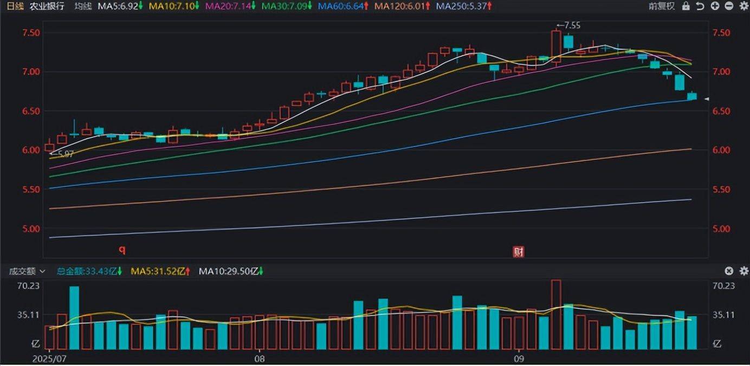Click the MA5:6.92 legend value
Image resolution: width=750 pixels, height=366 pixels.
pos(120,6)
